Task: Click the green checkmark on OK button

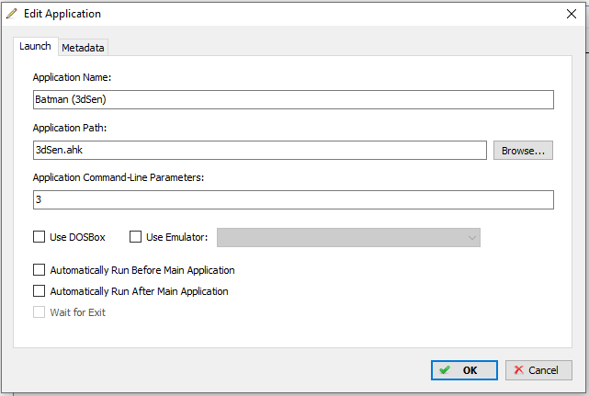Action: (445, 370)
